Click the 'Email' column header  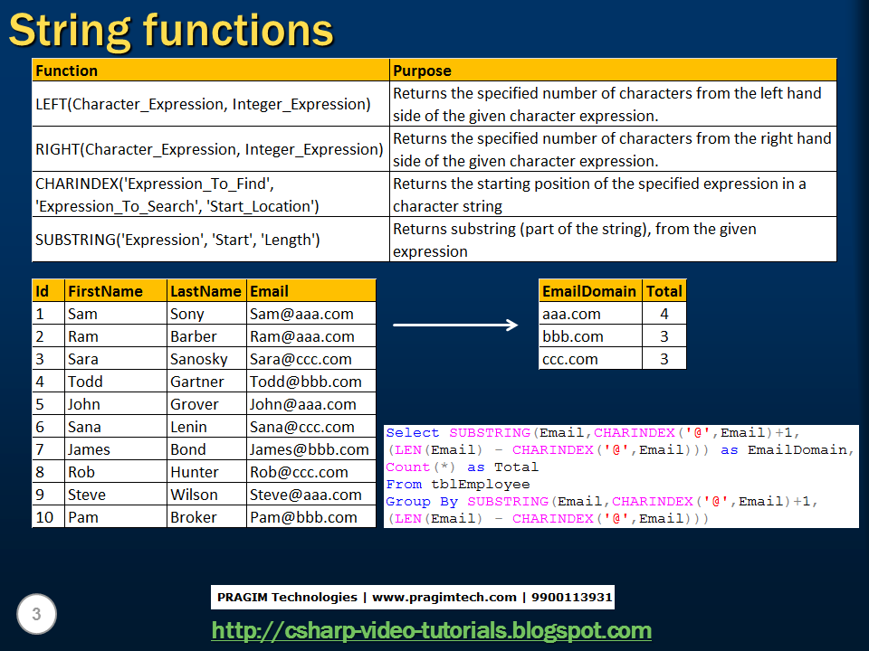click(x=310, y=290)
